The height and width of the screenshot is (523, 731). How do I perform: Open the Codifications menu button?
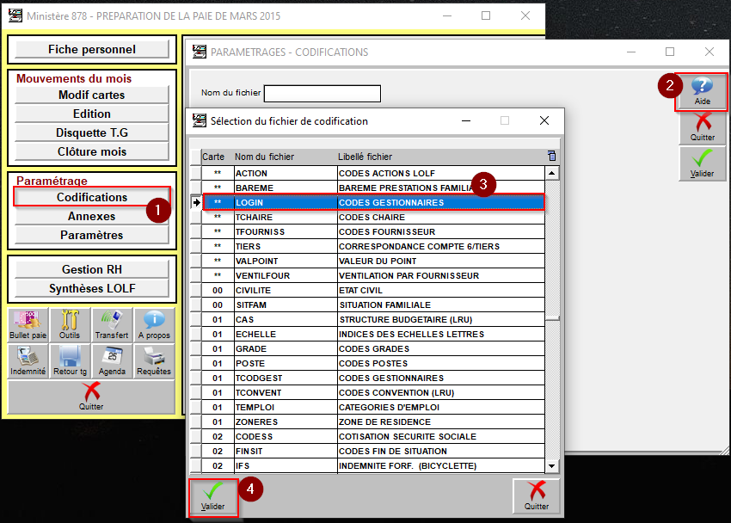pyautogui.click(x=92, y=197)
